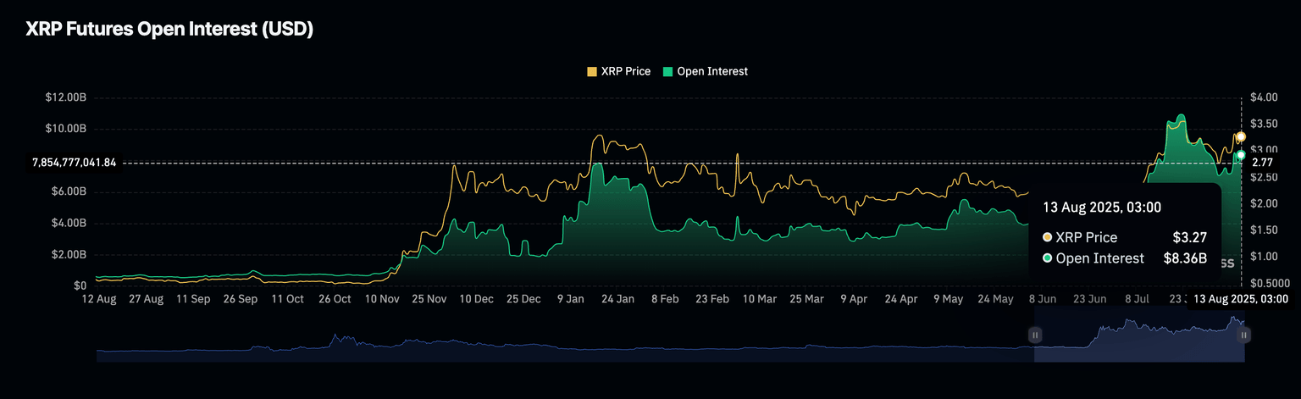The image size is (1301, 399).
Task: Click the $3.27 XRP Price tooltip value
Action: coord(1189,237)
